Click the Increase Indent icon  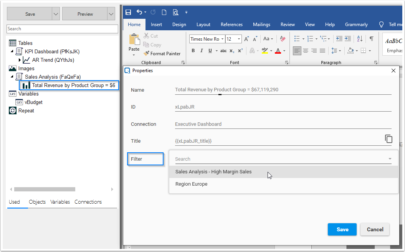tap(348, 39)
